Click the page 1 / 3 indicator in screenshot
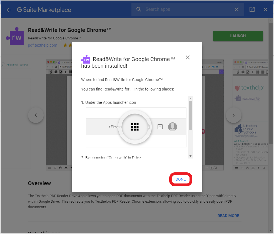Viewport: 274px width, 234px height. (213, 168)
